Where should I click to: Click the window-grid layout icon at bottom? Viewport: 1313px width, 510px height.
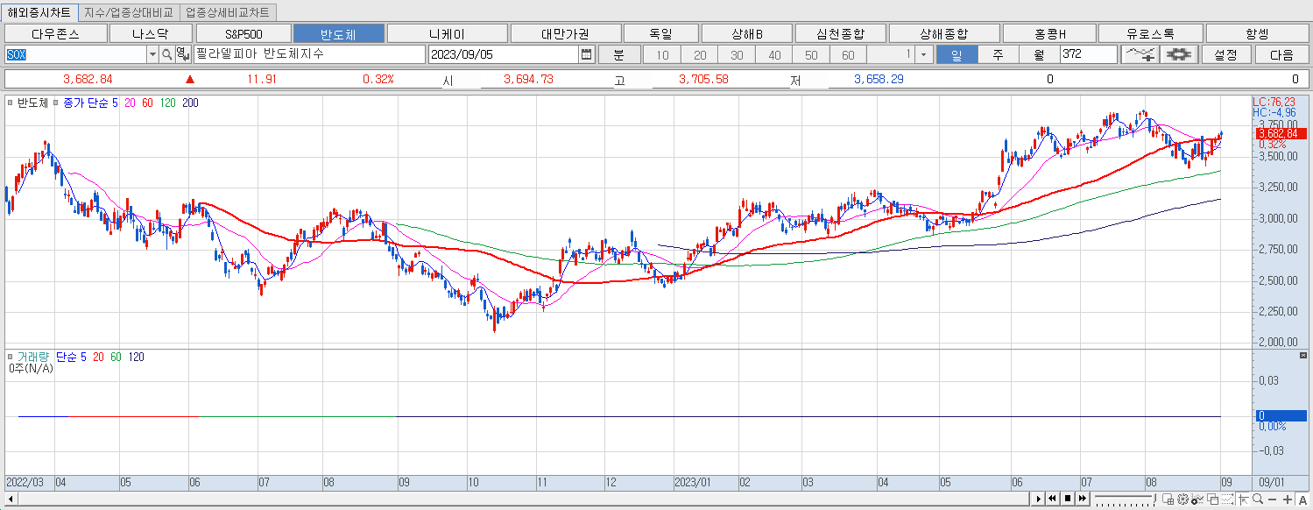click(1168, 499)
